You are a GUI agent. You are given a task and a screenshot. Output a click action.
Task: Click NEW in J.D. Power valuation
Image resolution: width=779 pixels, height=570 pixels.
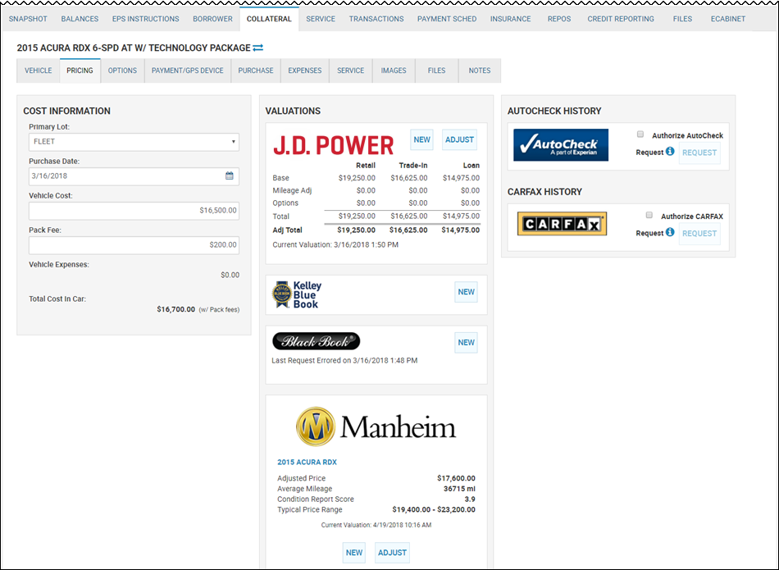pos(421,139)
